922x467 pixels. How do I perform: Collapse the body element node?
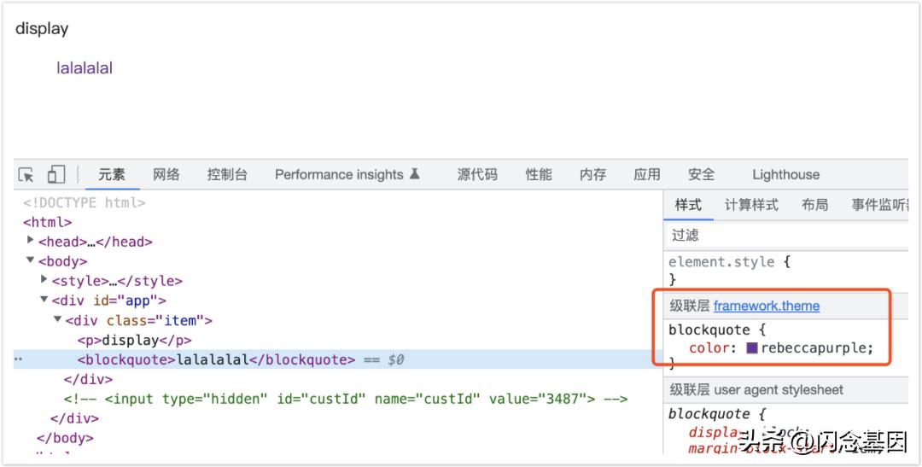30,260
